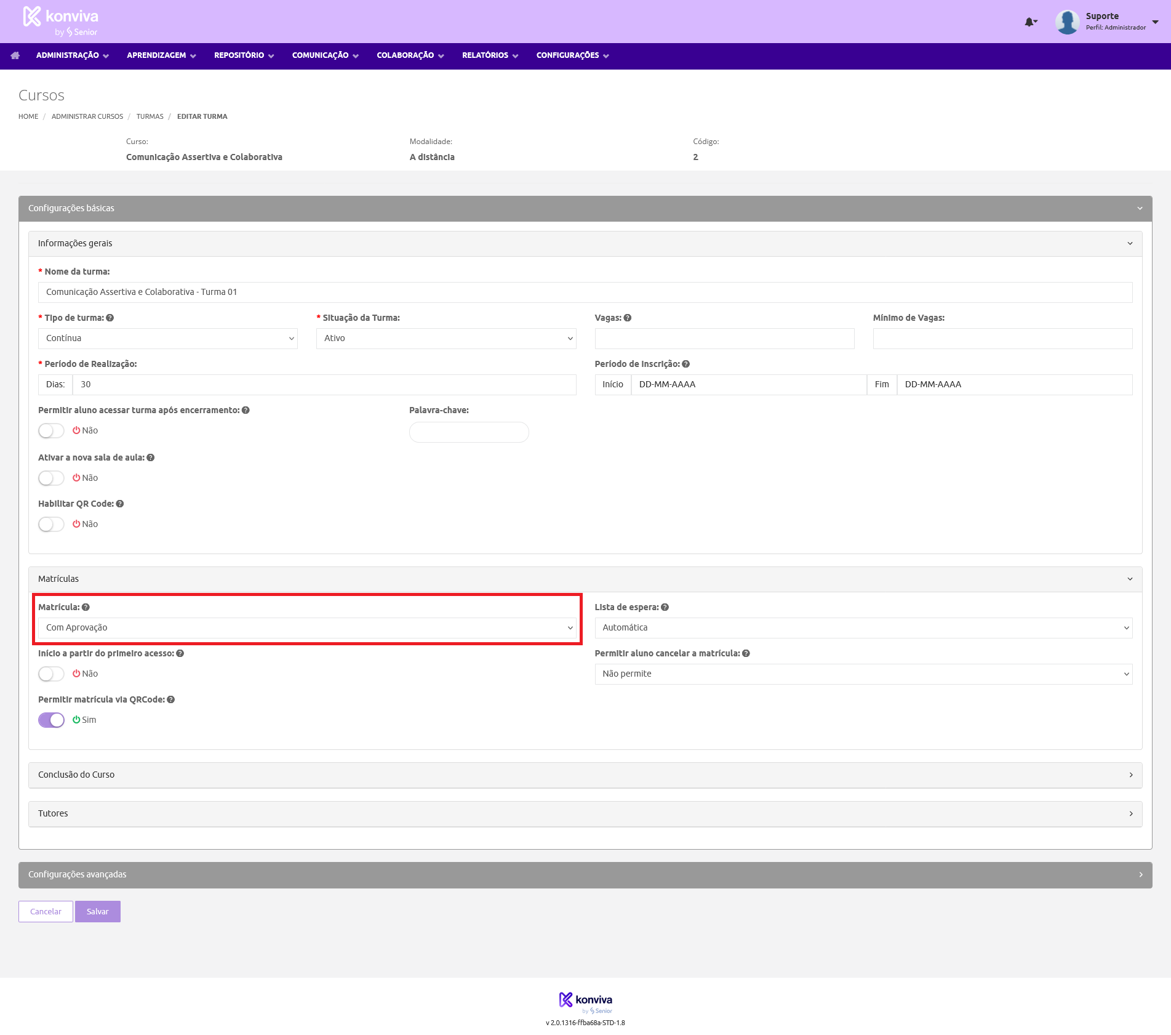Screen dimensions: 1171x1035
Task: Click the Konviva footer logo
Action: (x=586, y=1002)
